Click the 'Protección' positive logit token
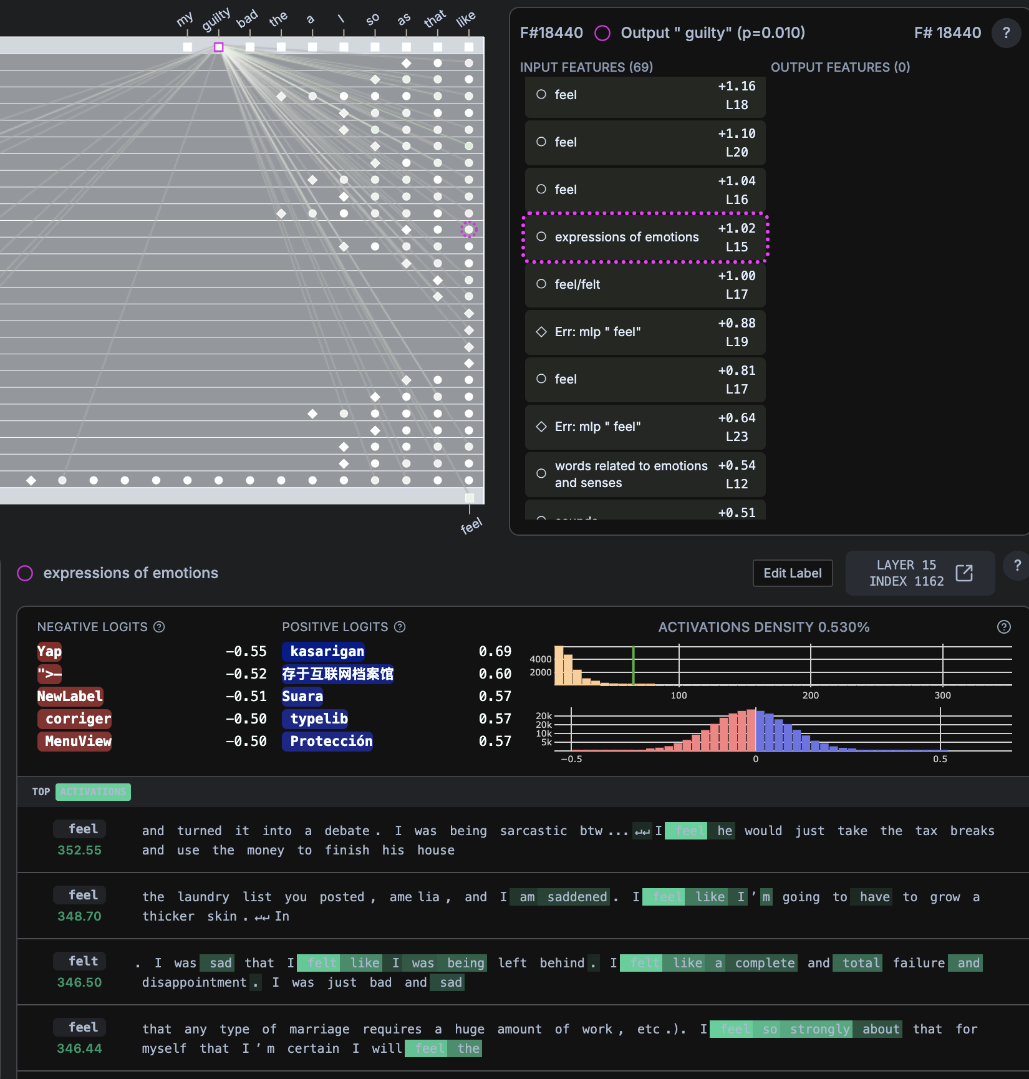 327,741
